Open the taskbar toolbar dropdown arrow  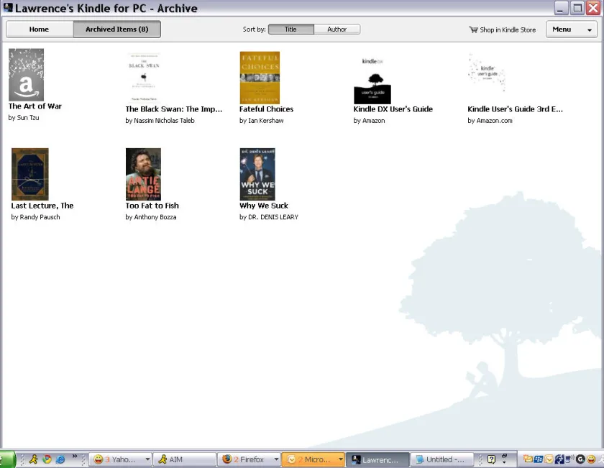(x=504, y=462)
